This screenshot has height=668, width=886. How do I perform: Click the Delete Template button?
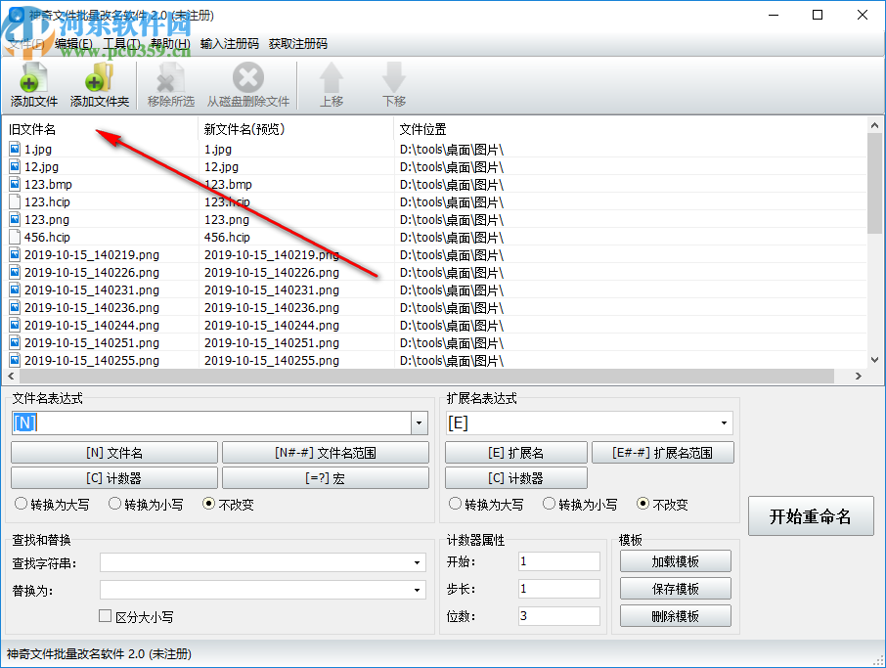tap(675, 615)
